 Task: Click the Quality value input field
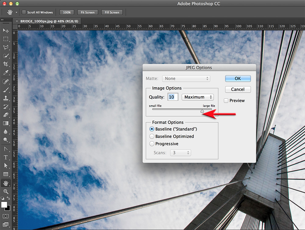(x=173, y=97)
